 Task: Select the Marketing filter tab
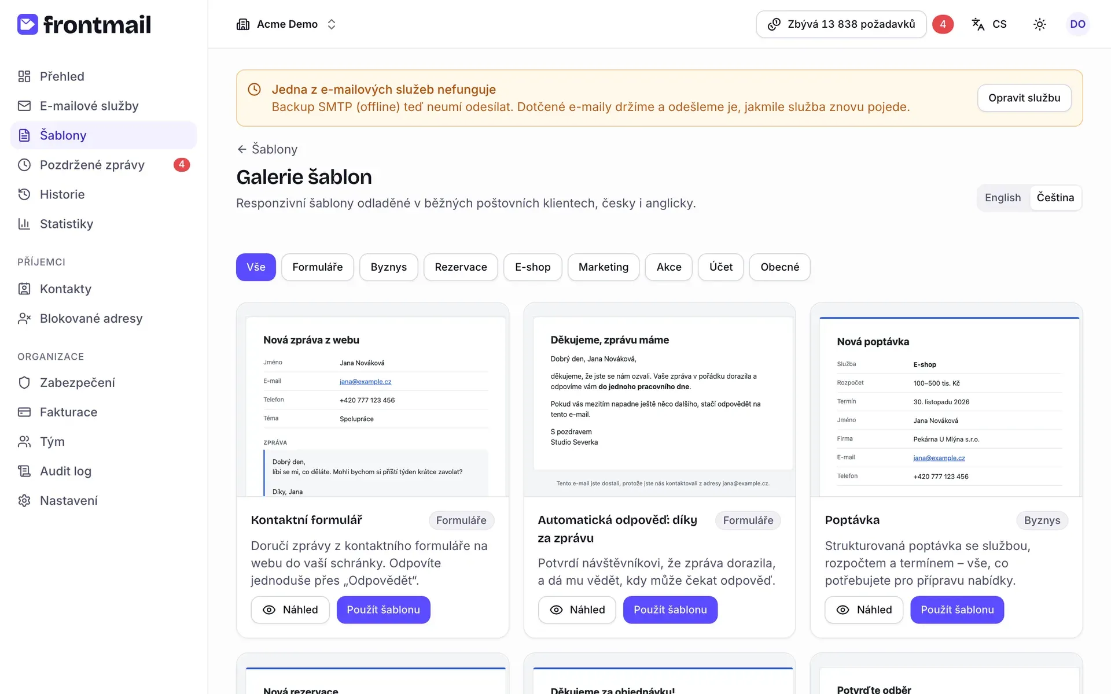604,267
